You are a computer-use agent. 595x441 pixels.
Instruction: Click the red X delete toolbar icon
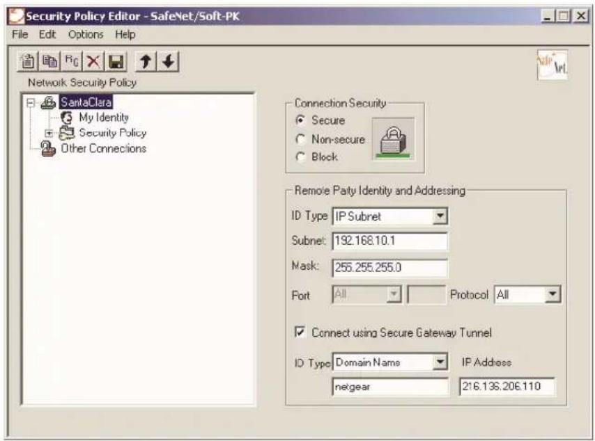click(x=93, y=61)
